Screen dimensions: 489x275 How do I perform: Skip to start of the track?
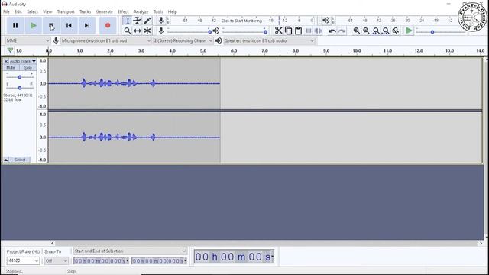[x=69, y=25]
